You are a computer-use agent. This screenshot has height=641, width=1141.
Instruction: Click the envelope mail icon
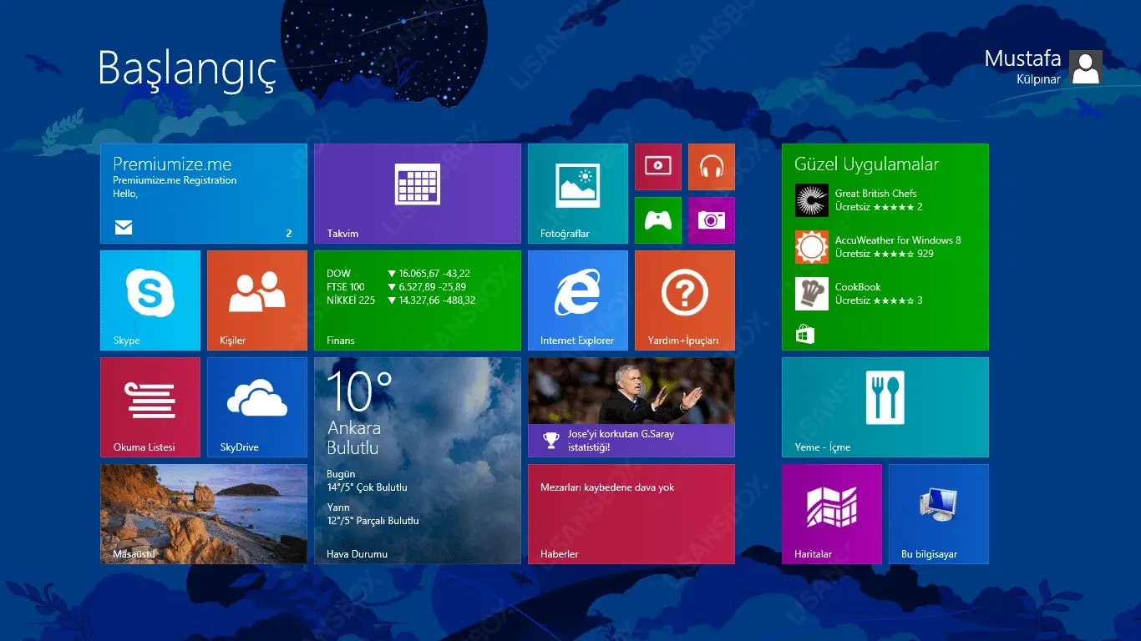click(124, 227)
